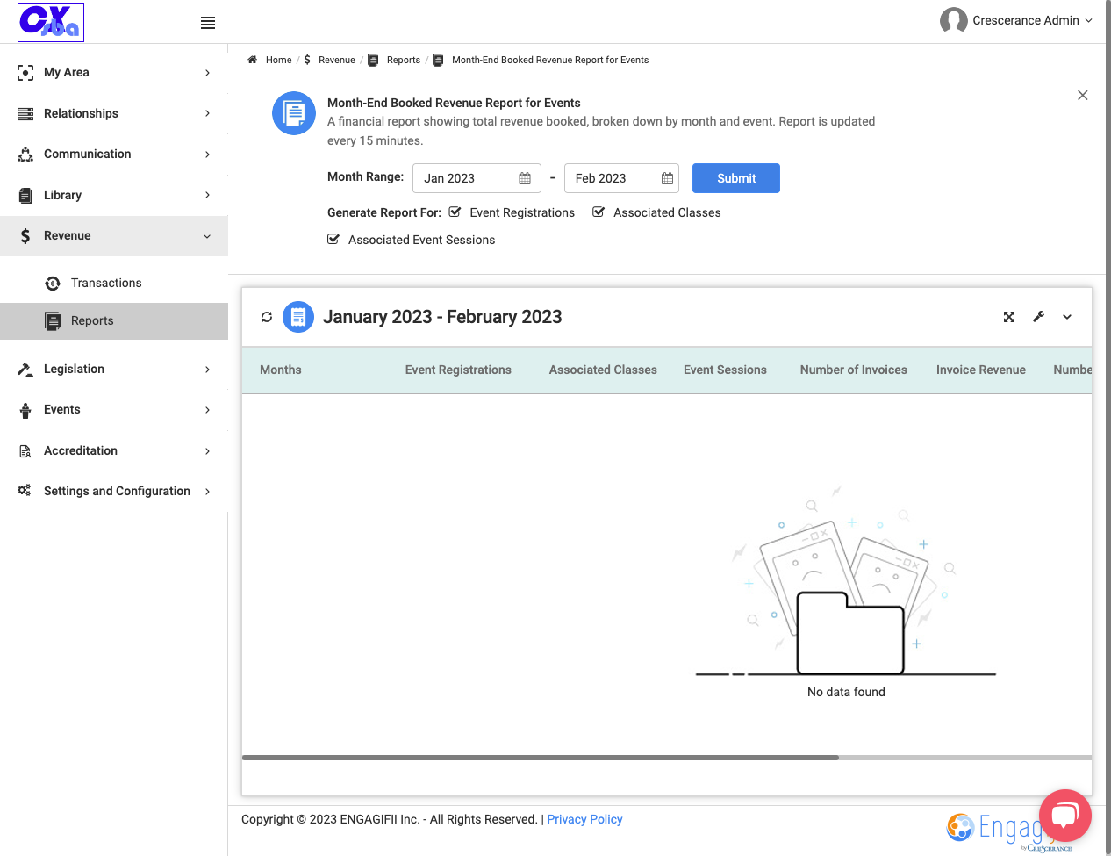Uncheck Associated Event Sessions checkbox
The height and width of the screenshot is (856, 1111).
point(333,239)
